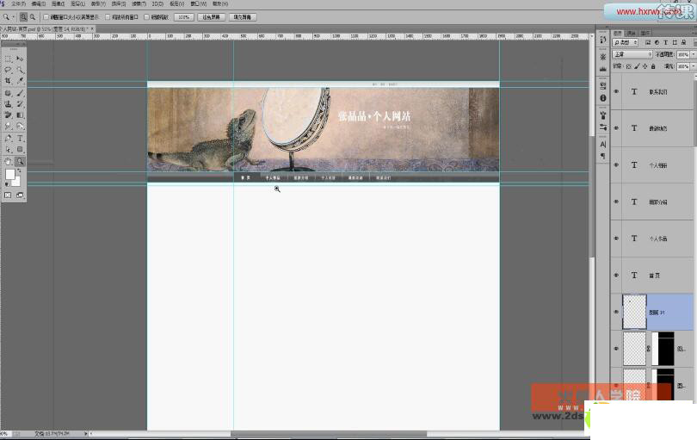This screenshot has height=440, width=697.
Task: Click the foreground color swatch
Action: coord(10,175)
